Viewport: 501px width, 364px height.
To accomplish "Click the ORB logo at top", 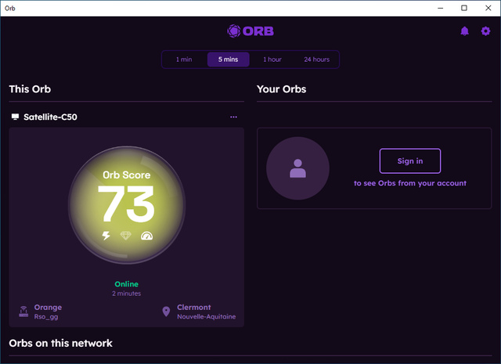I will pos(250,31).
